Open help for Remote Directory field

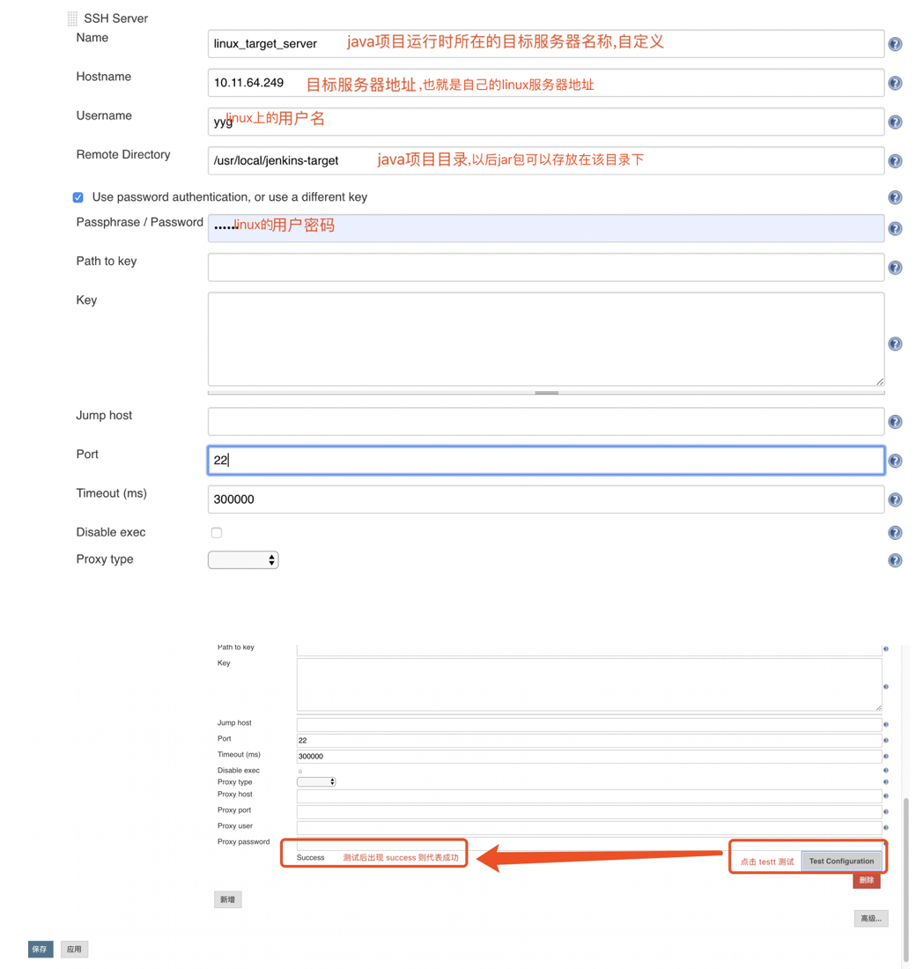(894, 160)
